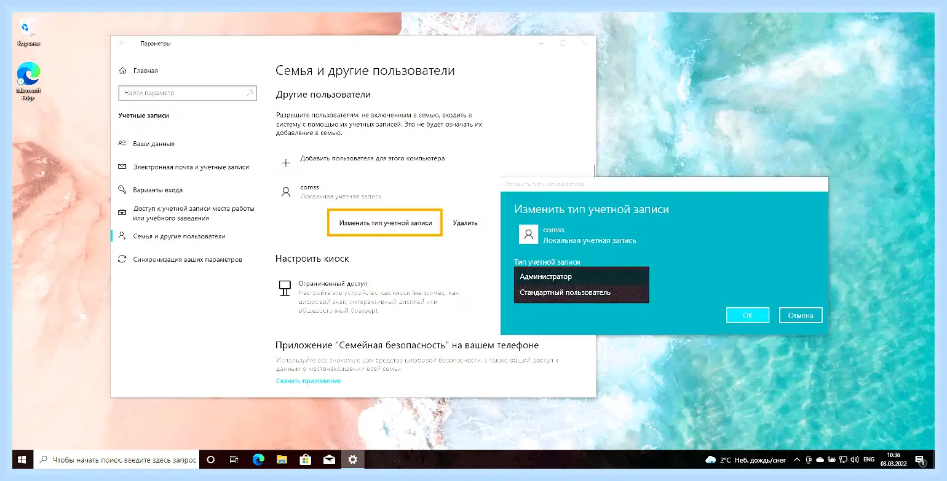This screenshot has height=481, width=947.
Task: Click the Cortana circle on the taskbar
Action: coord(210,459)
